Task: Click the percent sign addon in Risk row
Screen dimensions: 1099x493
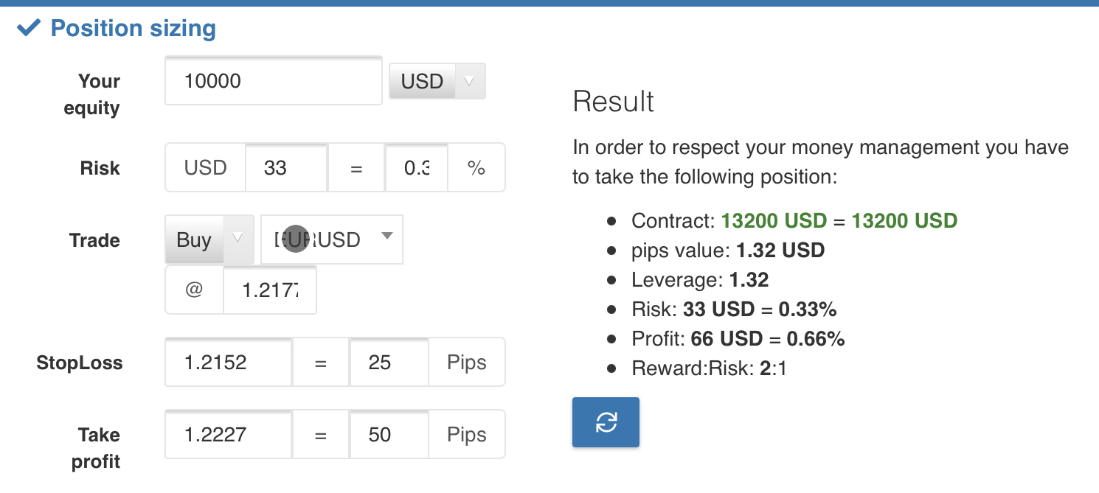Action: 476,168
